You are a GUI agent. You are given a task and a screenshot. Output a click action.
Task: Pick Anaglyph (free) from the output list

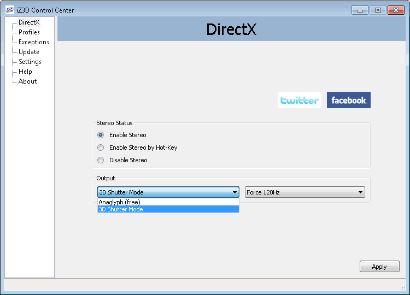click(168, 202)
